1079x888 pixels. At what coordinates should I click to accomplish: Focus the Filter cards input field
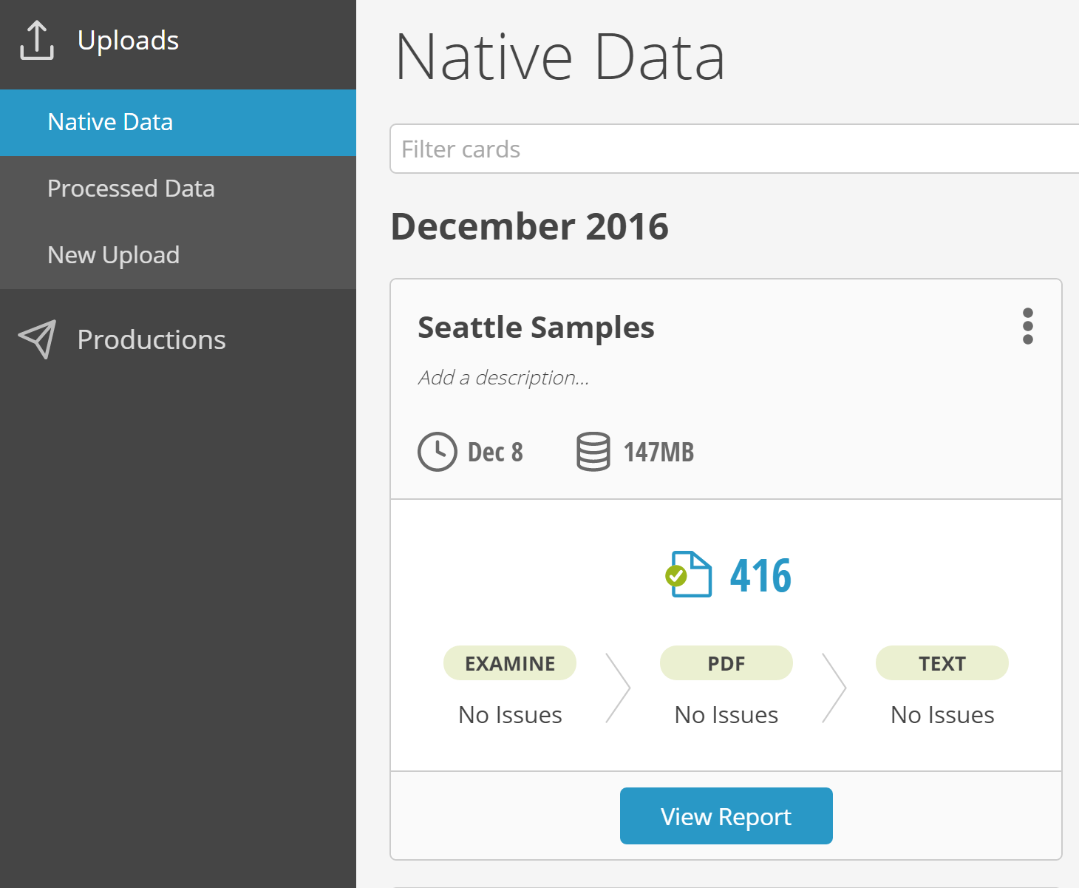click(735, 149)
